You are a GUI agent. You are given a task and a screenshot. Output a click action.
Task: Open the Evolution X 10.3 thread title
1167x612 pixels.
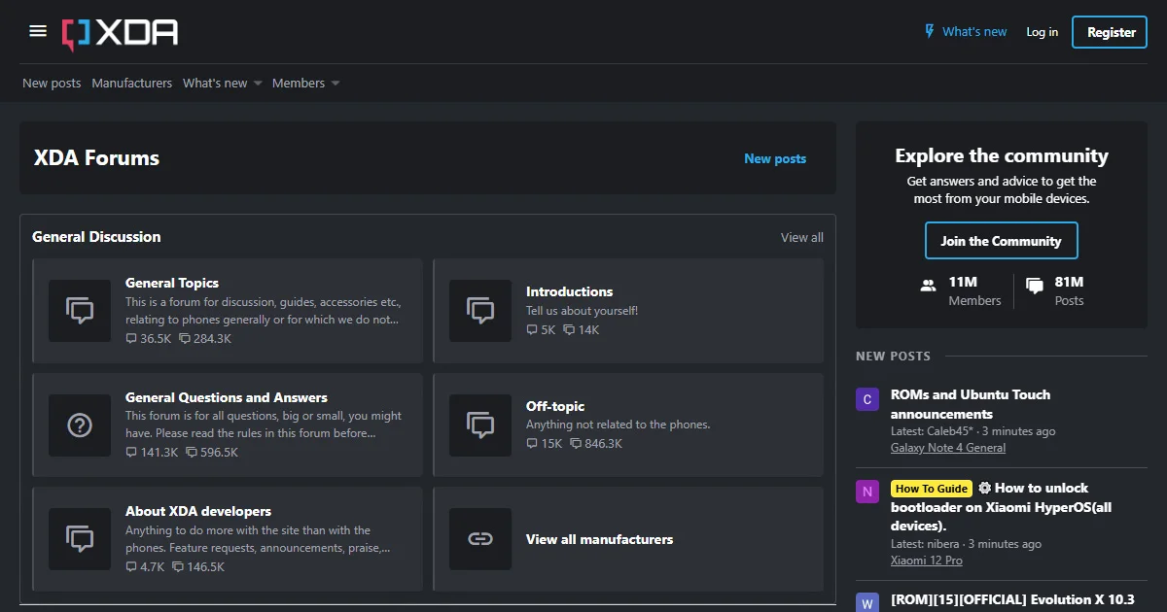(1012, 600)
